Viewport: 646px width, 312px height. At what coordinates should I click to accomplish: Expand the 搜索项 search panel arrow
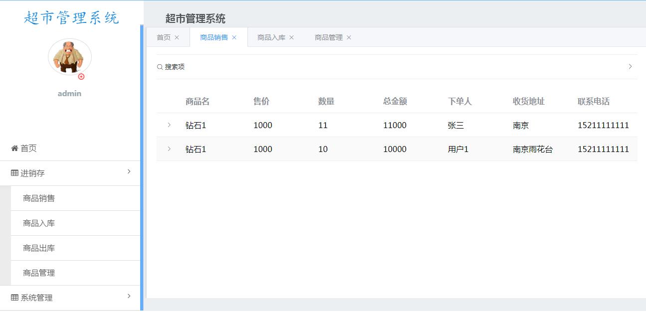click(630, 66)
